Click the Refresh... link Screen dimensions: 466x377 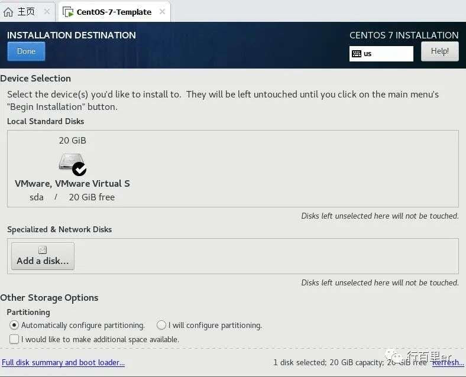[448, 362]
